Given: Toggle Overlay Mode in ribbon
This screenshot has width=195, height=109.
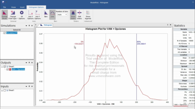Looking at the screenshot, I should pos(5,15).
